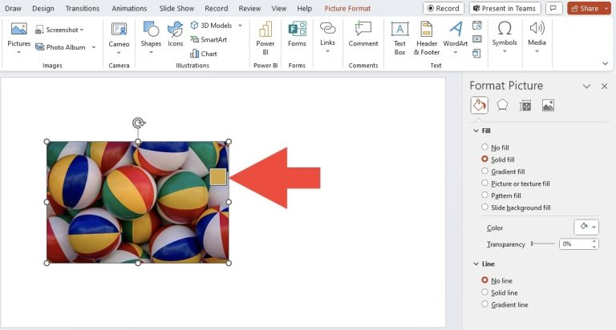The width and height of the screenshot is (616, 330).
Task: Switch to Size & Properties pane icon
Action: (525, 105)
